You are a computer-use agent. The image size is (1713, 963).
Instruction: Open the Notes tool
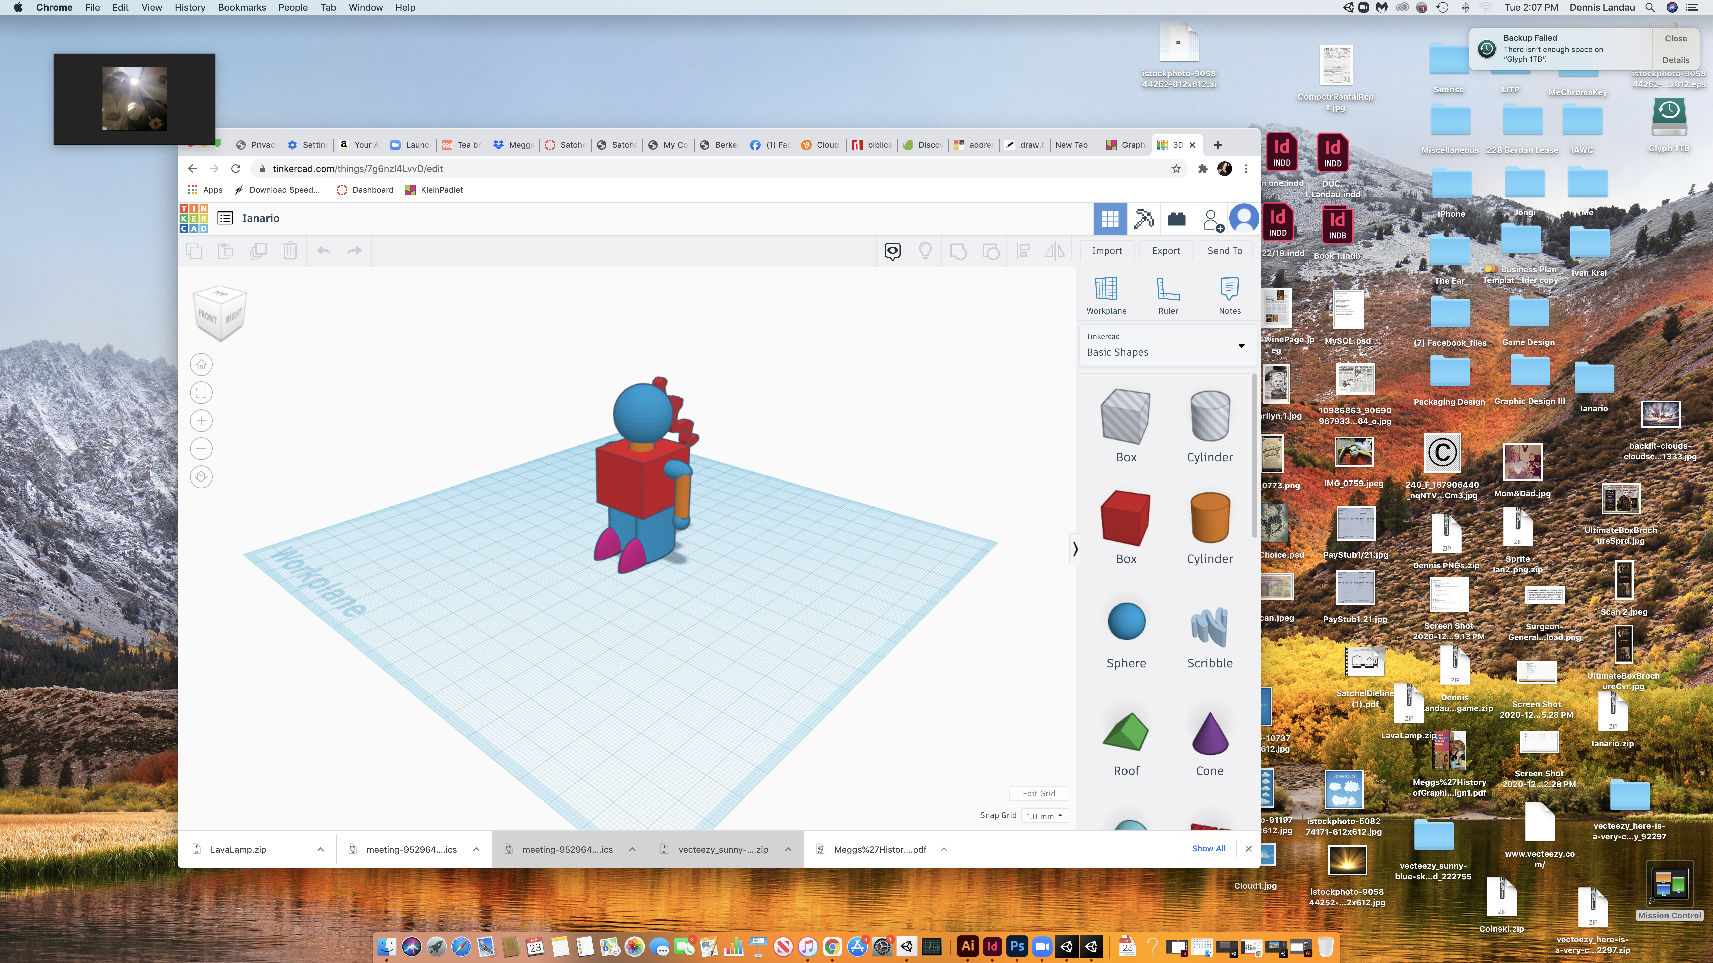pyautogui.click(x=1230, y=296)
